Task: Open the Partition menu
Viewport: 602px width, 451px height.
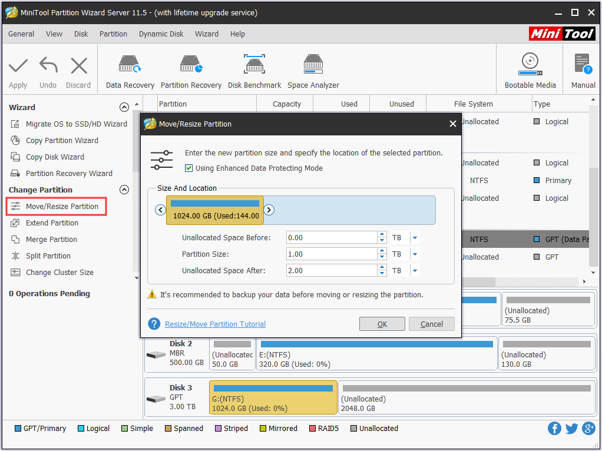Action: pos(113,34)
